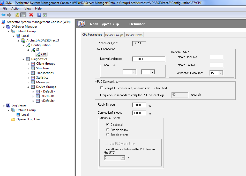Select the Log Viewer node icon
Viewport: 246px width, 176px height.
(8, 105)
